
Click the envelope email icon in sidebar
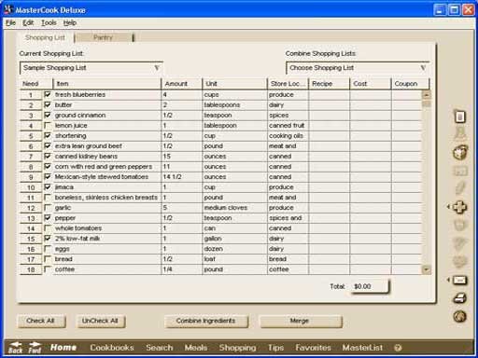point(459,281)
